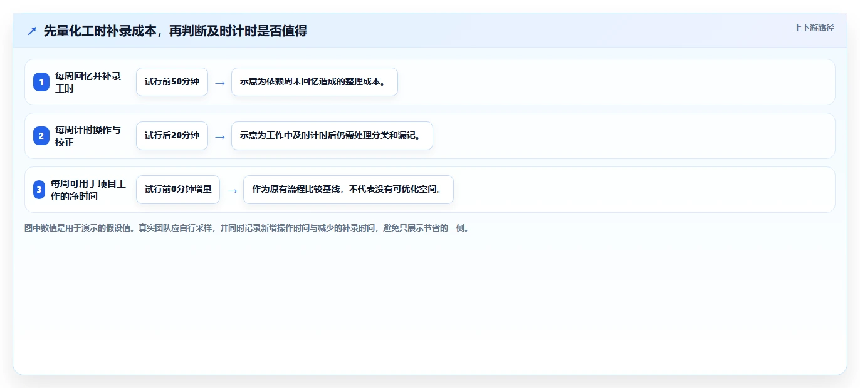Click the trend arrow icon beside the title
860x388 pixels.
point(32,31)
